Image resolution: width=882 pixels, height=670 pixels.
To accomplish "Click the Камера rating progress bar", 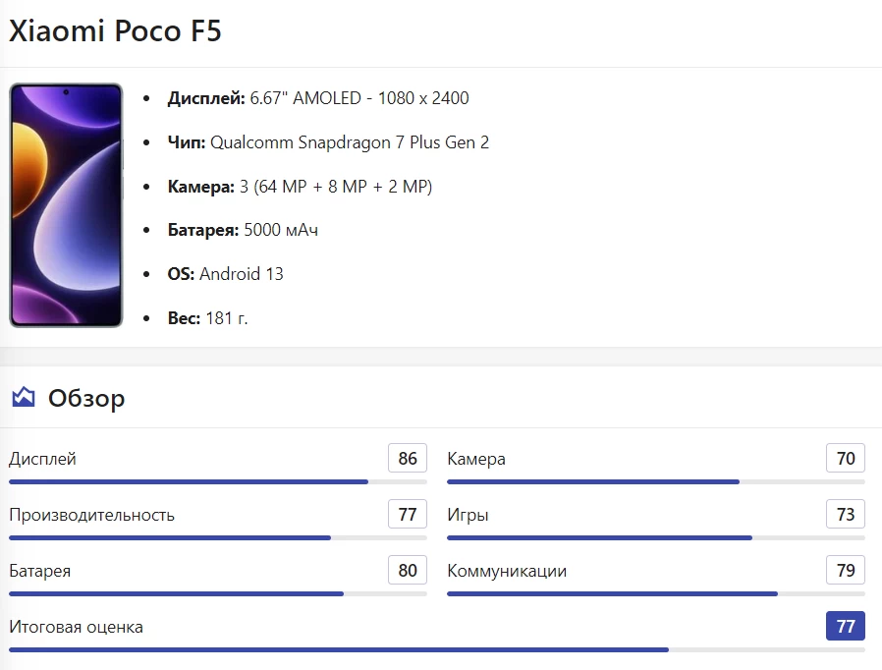I will (x=655, y=481).
